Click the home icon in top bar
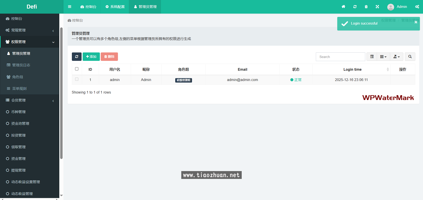The image size is (423, 200). (343, 7)
